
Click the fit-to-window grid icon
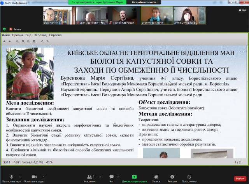point(34,42)
